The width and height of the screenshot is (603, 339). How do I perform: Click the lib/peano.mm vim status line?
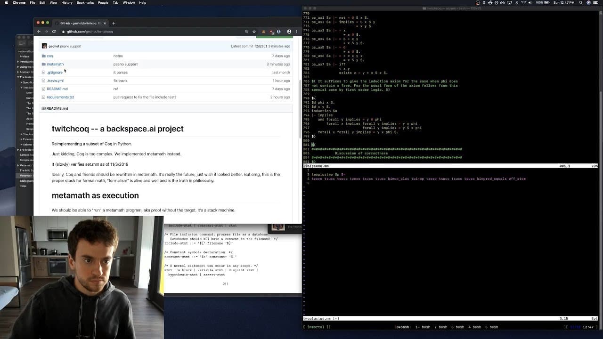[450, 166]
